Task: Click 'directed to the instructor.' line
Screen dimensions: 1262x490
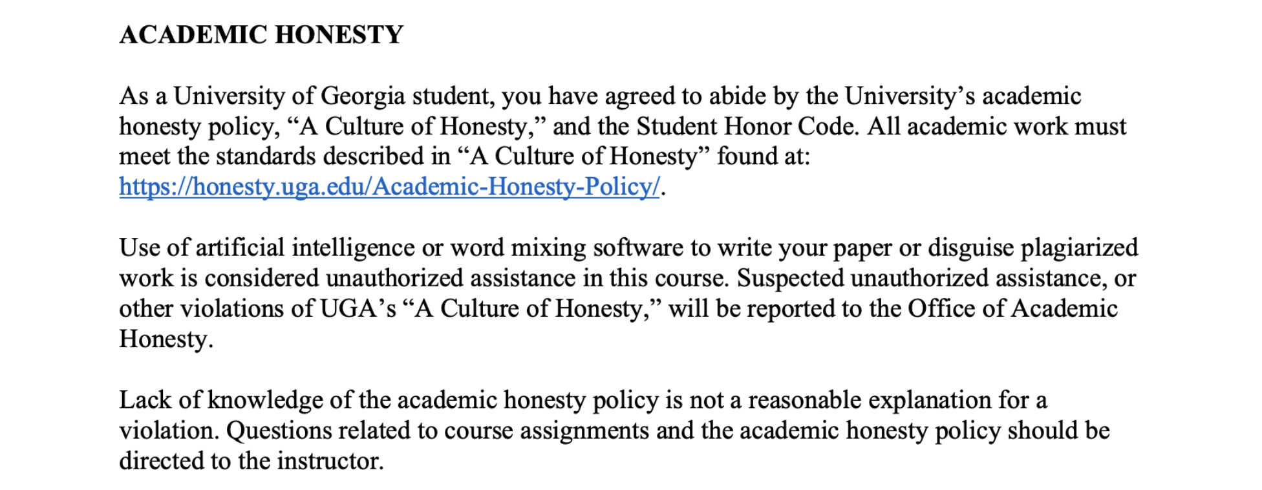Action: [251, 461]
